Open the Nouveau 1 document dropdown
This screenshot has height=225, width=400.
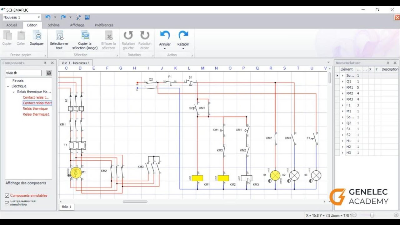click(x=39, y=17)
